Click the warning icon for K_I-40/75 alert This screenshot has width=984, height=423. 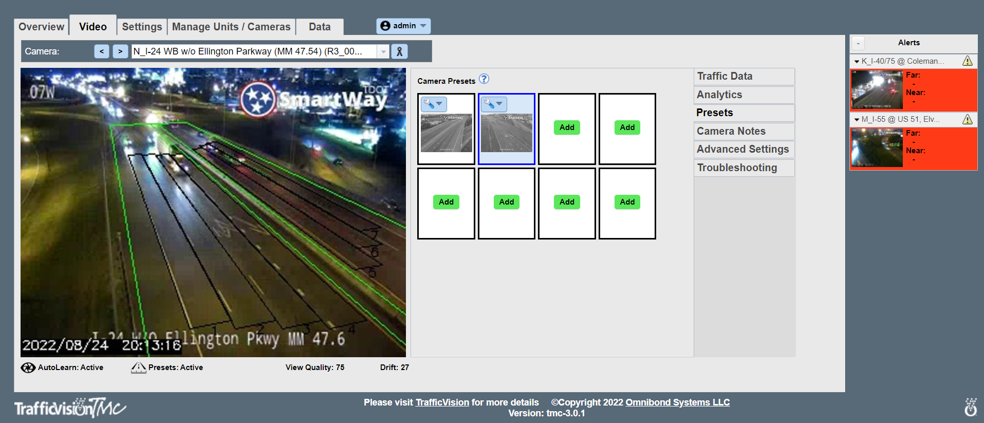pyautogui.click(x=968, y=61)
